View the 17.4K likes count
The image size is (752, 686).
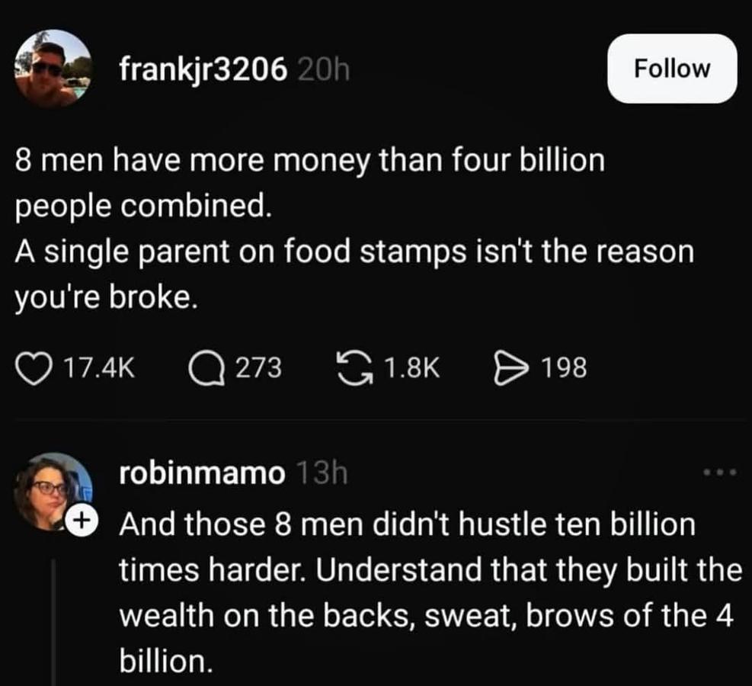click(x=99, y=369)
